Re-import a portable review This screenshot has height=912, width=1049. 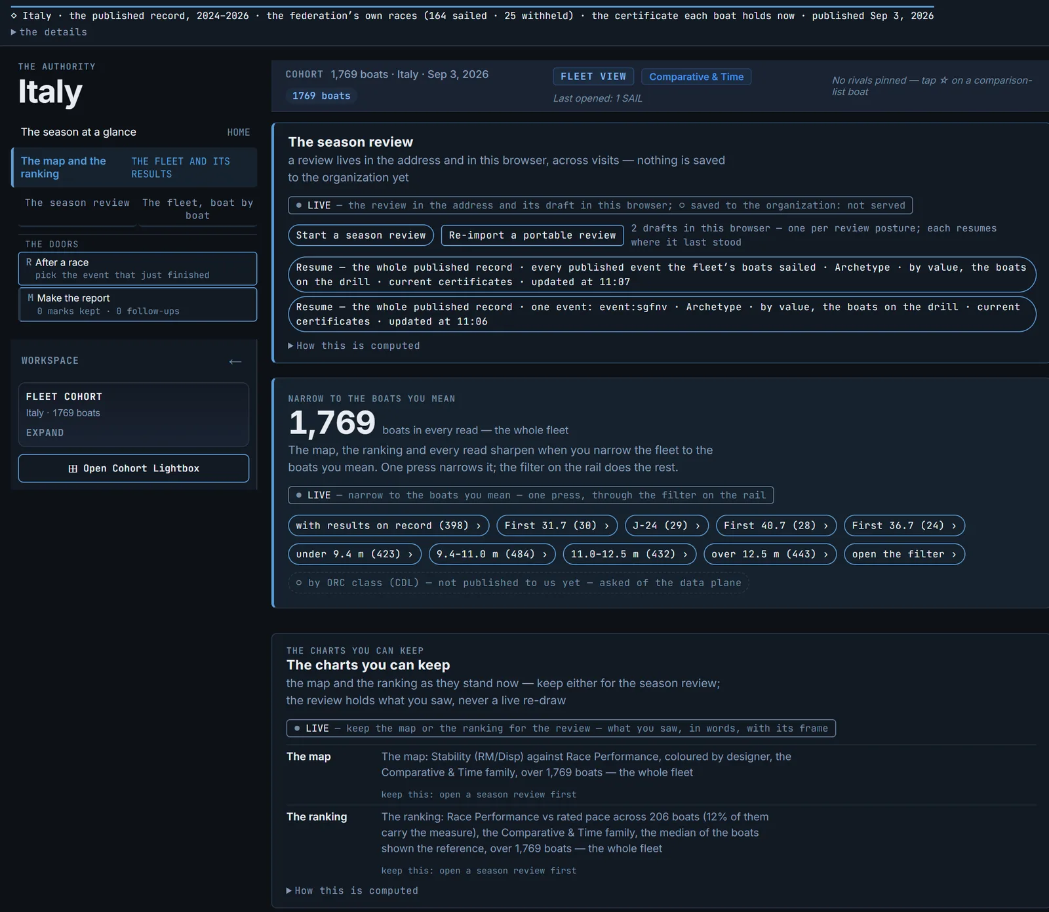click(532, 235)
